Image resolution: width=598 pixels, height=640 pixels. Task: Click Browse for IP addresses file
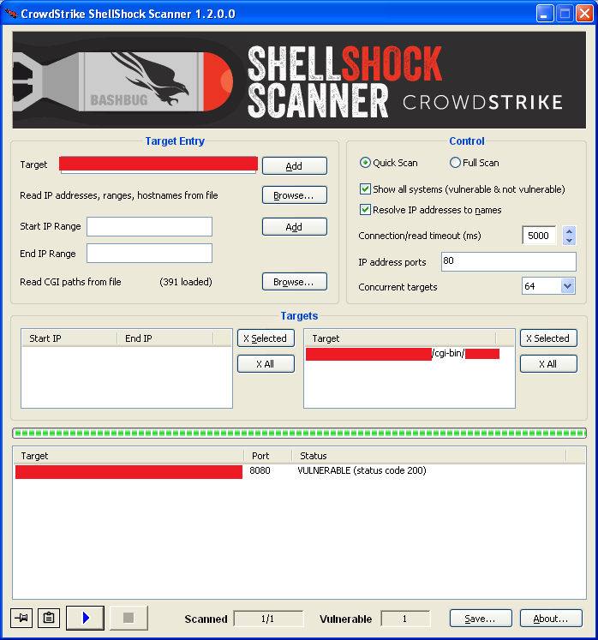[295, 195]
